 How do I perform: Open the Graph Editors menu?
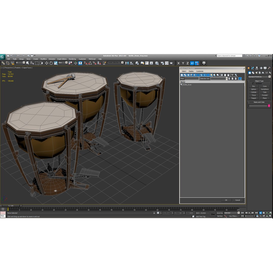[62, 59]
